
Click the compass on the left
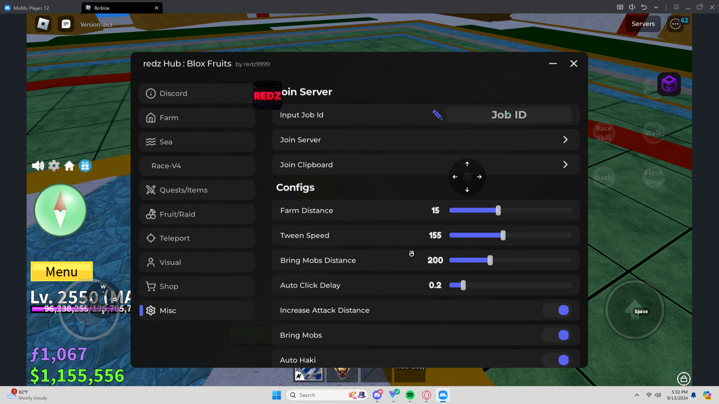click(60, 210)
